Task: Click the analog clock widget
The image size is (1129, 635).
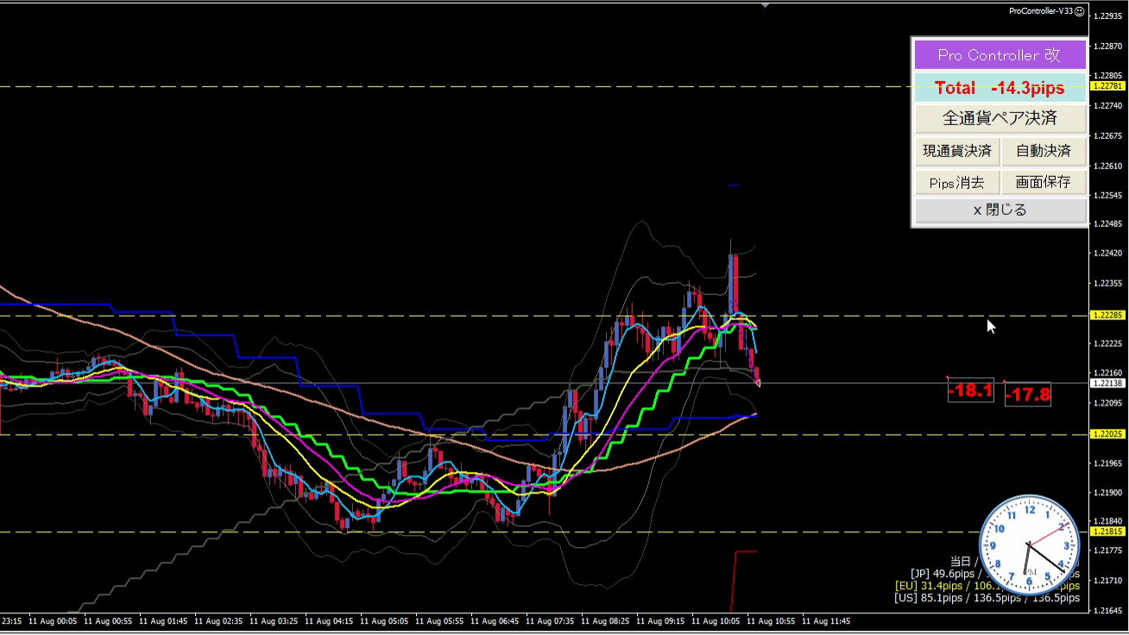Action: 1030,544
